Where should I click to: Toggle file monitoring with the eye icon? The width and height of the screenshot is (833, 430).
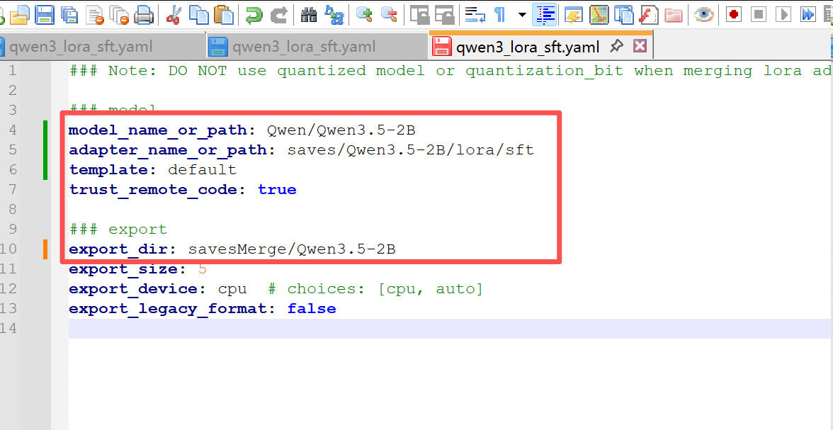click(704, 14)
